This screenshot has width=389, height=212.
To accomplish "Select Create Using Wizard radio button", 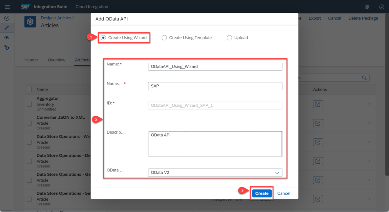I will [103, 38].
